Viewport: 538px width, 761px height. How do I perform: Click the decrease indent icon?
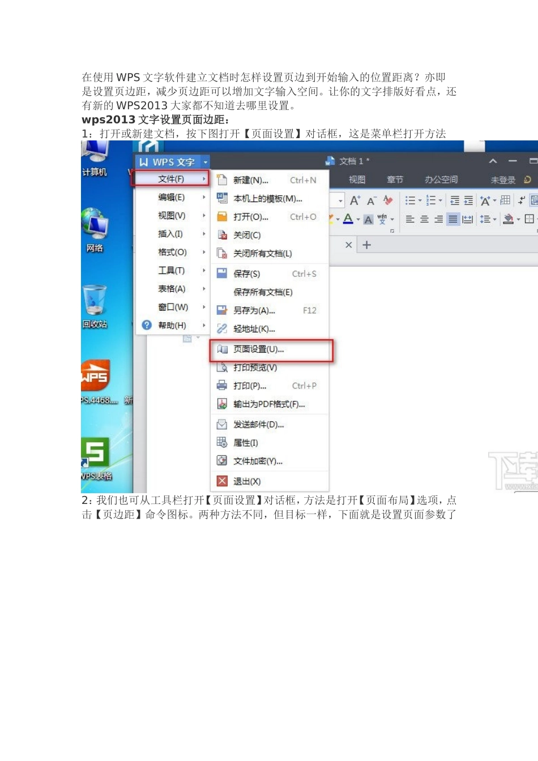point(455,200)
